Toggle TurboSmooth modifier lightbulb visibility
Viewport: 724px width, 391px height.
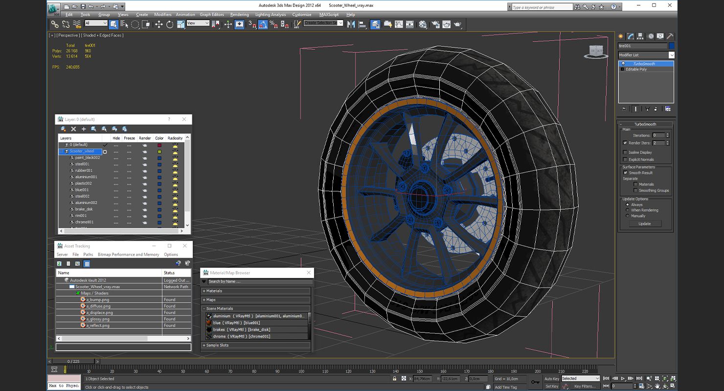(623, 64)
